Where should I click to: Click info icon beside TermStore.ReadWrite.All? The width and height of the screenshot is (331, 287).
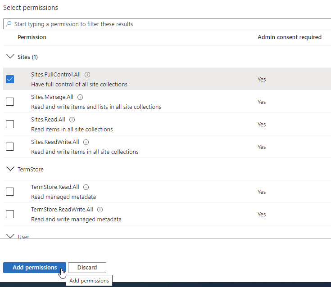click(100, 210)
